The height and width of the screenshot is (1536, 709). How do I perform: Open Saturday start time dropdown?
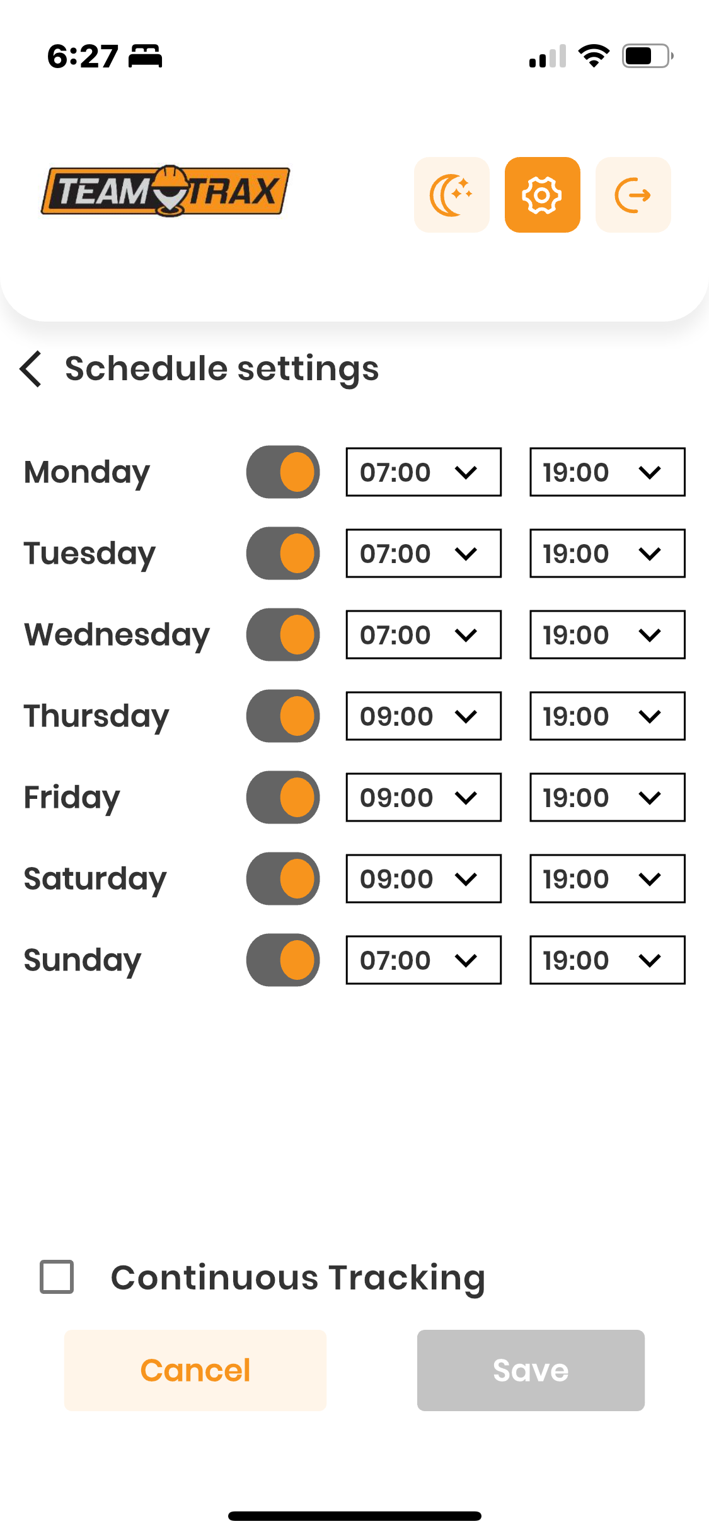(423, 879)
